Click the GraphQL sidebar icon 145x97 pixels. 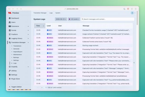[10, 67]
